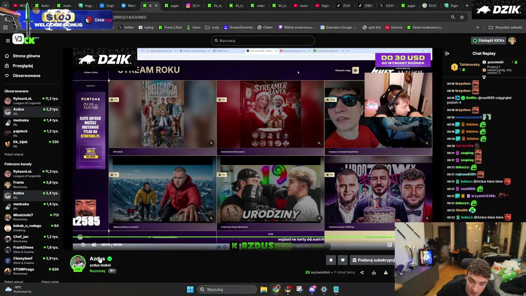Open the user profile avatar menu
Screen dimensions: 526x296
tap(512, 41)
